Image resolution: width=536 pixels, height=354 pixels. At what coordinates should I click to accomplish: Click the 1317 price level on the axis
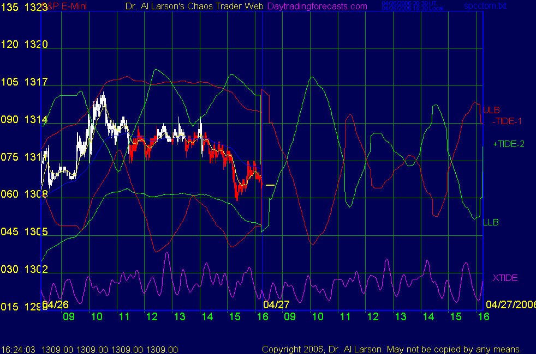(x=36, y=82)
